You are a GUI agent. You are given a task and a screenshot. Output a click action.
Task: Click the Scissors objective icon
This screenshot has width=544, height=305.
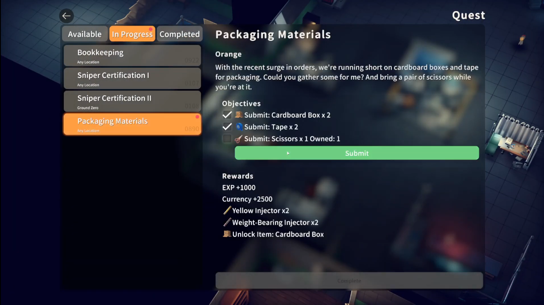239,139
